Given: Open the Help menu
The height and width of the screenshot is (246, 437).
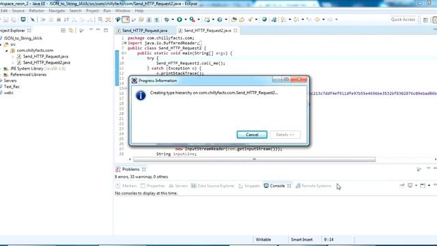Looking at the screenshot, I should point(139,11).
